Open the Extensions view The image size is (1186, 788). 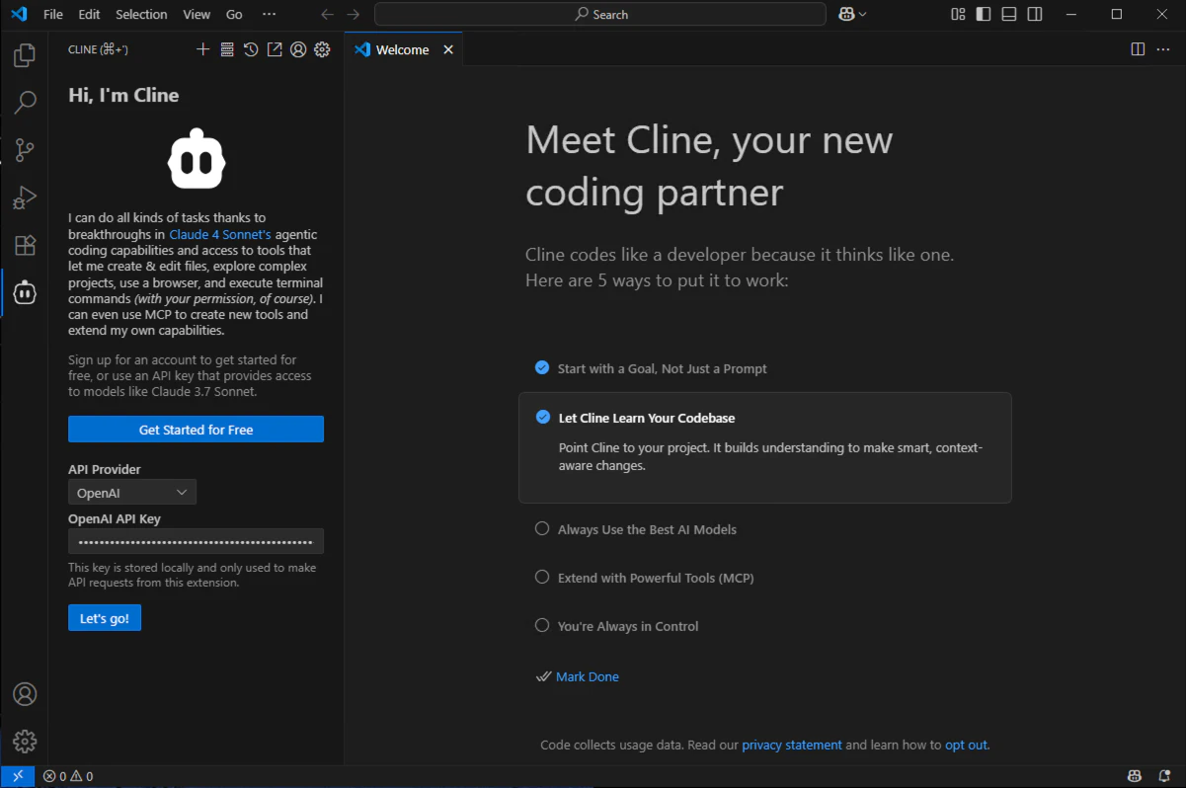25,245
